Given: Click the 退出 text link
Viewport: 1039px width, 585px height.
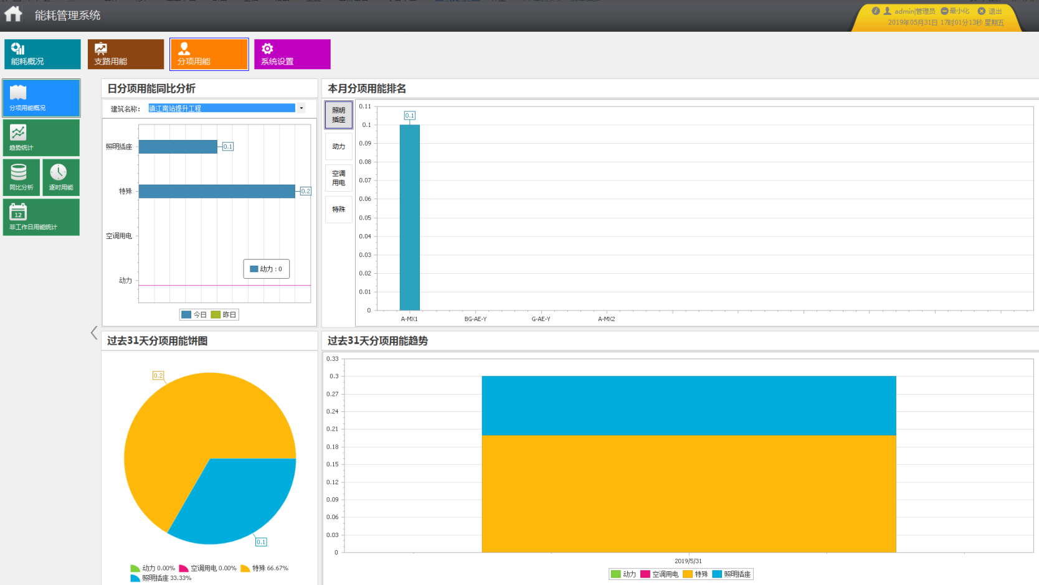Looking at the screenshot, I should pyautogui.click(x=995, y=11).
